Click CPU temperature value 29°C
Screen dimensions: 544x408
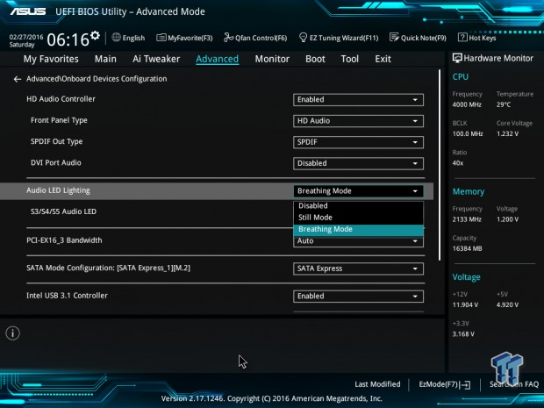504,104
